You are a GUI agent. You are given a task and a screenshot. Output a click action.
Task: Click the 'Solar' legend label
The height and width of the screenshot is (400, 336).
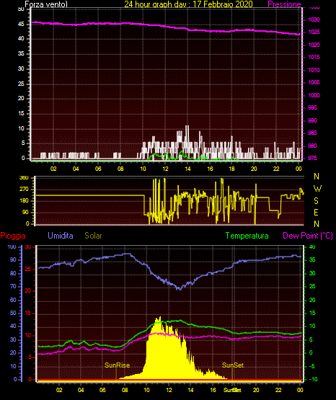(93, 236)
